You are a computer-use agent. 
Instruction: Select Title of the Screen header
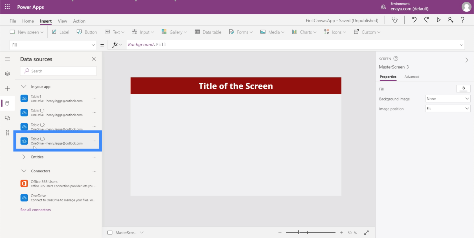point(236,86)
